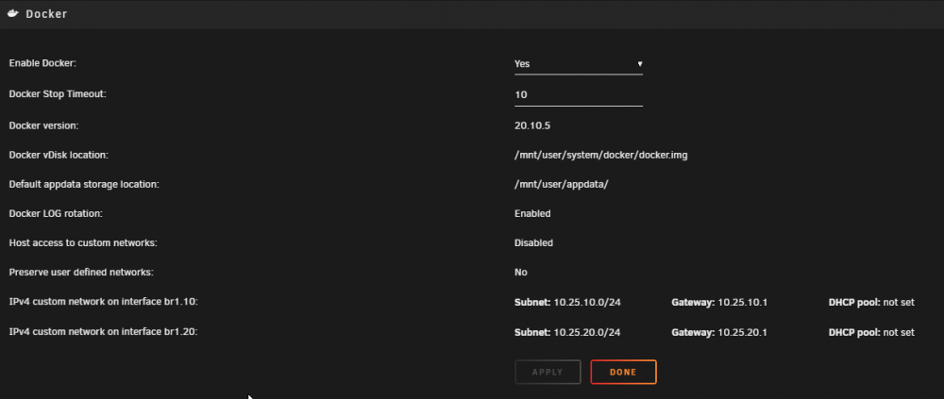Image resolution: width=944 pixels, height=399 pixels.
Task: Click br1.20 row 'DHCP pool: not set'
Action: (871, 332)
